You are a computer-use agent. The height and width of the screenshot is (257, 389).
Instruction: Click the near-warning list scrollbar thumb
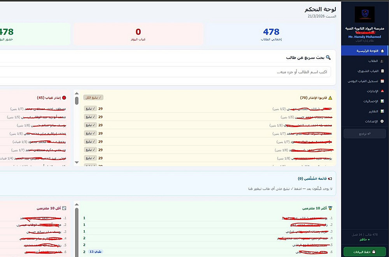pyautogui.click(x=77, y=100)
